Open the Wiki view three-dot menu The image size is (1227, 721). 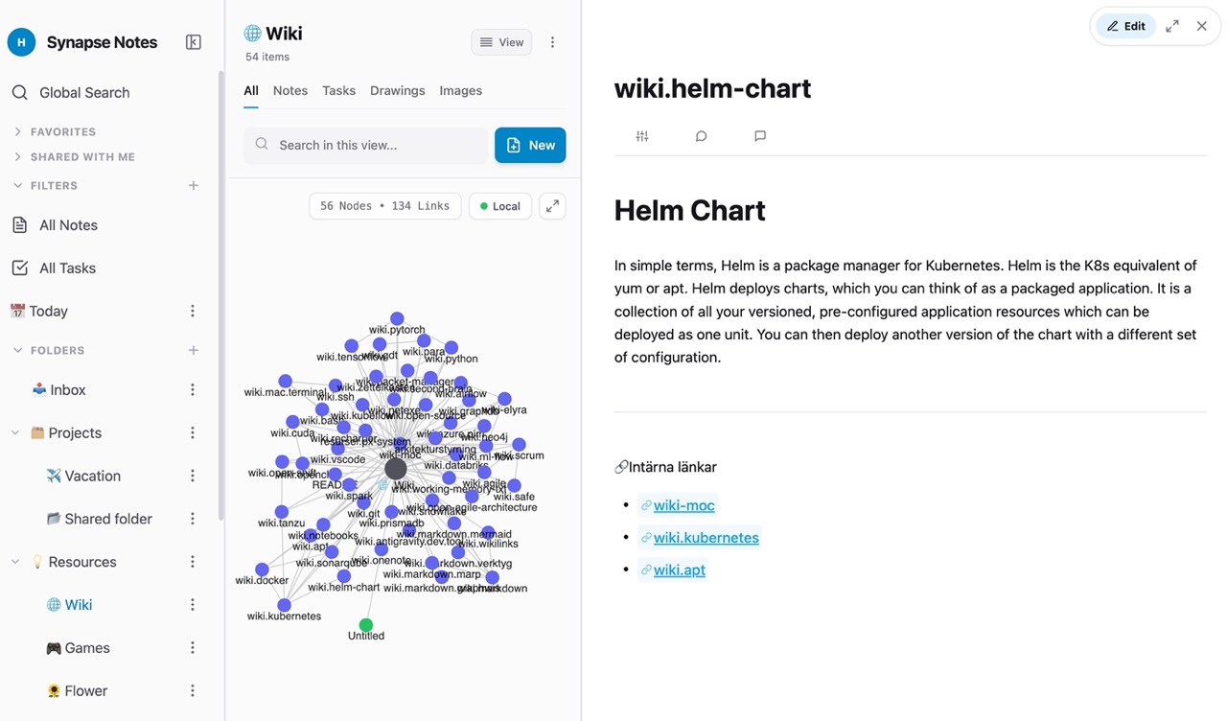551,42
